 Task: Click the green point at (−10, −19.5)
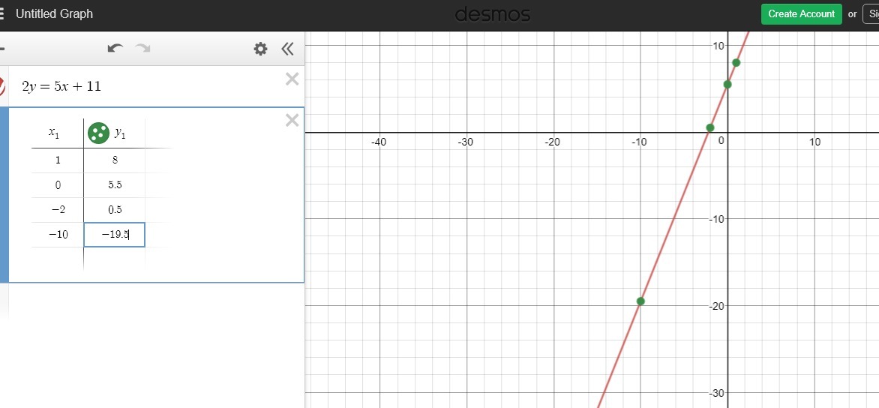click(x=640, y=301)
